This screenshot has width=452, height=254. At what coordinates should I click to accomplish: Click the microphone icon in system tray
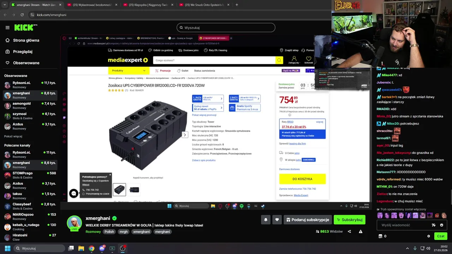tap(415, 248)
